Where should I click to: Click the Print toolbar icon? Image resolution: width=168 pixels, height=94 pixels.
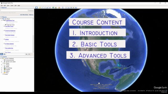click(x=69, y=8)
